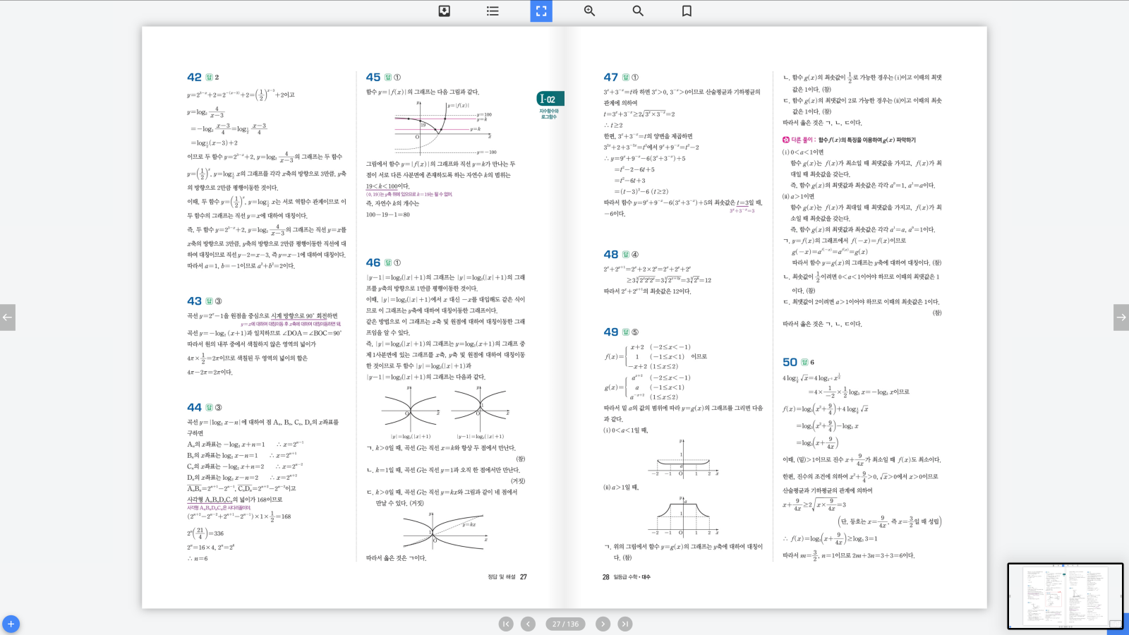Click the zoom-in magnifier icon
This screenshot has width=1129, height=635.
coord(589,11)
